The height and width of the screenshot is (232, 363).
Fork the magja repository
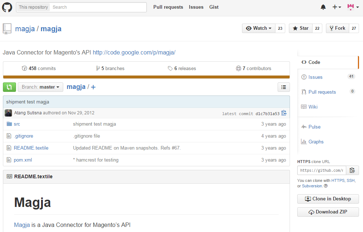point(337,28)
